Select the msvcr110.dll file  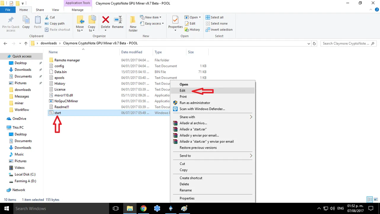pyautogui.click(x=64, y=95)
